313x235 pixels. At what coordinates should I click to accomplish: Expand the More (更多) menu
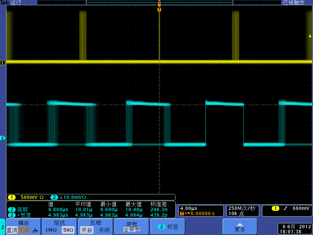240,227
